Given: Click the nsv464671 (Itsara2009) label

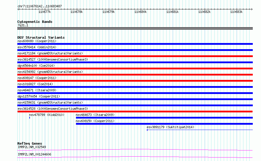Looking at the screenshot, I should tap(37, 90).
